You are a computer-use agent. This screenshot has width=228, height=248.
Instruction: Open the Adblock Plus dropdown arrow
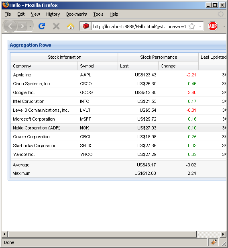click(224, 26)
